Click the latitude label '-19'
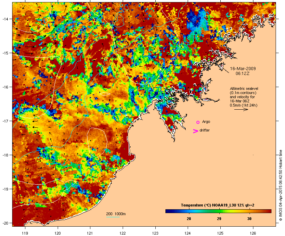The image size is (285, 236). click(5, 189)
